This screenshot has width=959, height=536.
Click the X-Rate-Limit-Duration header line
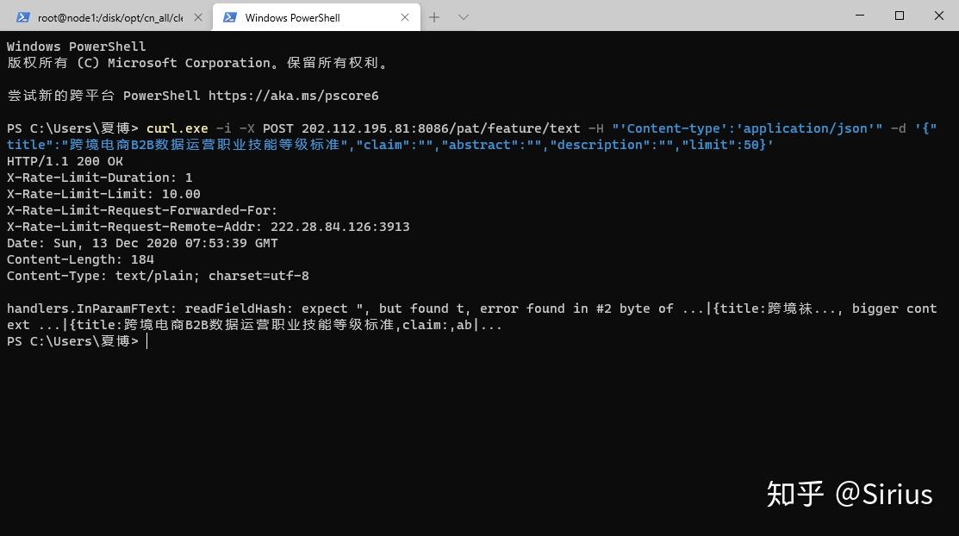(99, 177)
